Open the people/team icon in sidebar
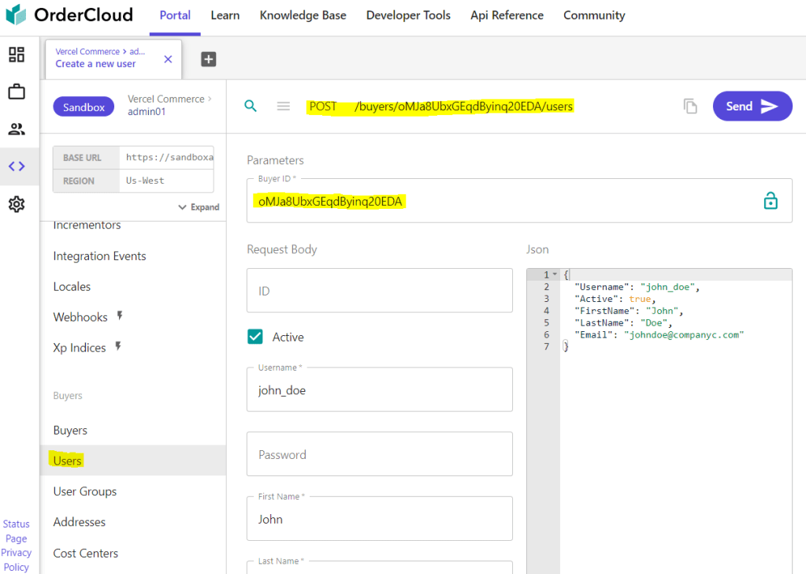The image size is (806, 574). point(17,129)
